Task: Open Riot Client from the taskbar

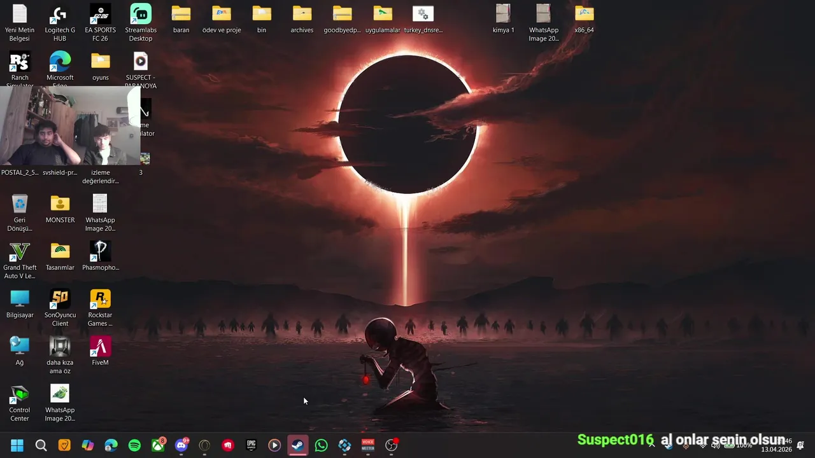Action: pyautogui.click(x=228, y=445)
